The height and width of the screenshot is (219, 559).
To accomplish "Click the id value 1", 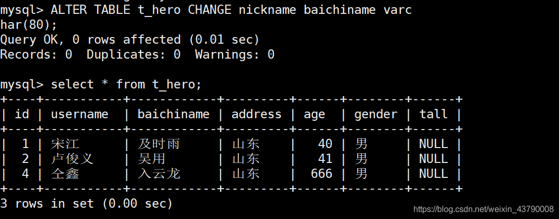I will [25, 144].
